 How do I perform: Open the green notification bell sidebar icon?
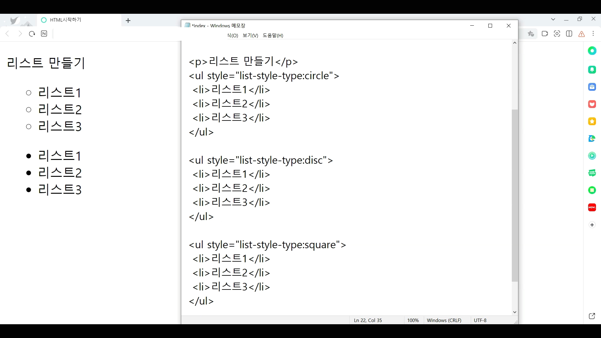(x=592, y=70)
